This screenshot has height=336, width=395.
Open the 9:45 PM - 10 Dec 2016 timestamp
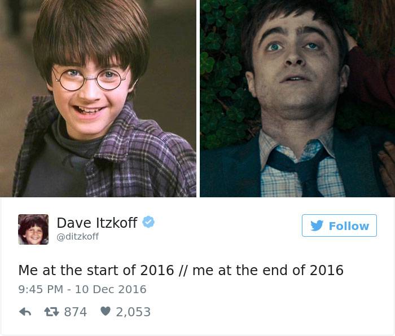(x=82, y=289)
